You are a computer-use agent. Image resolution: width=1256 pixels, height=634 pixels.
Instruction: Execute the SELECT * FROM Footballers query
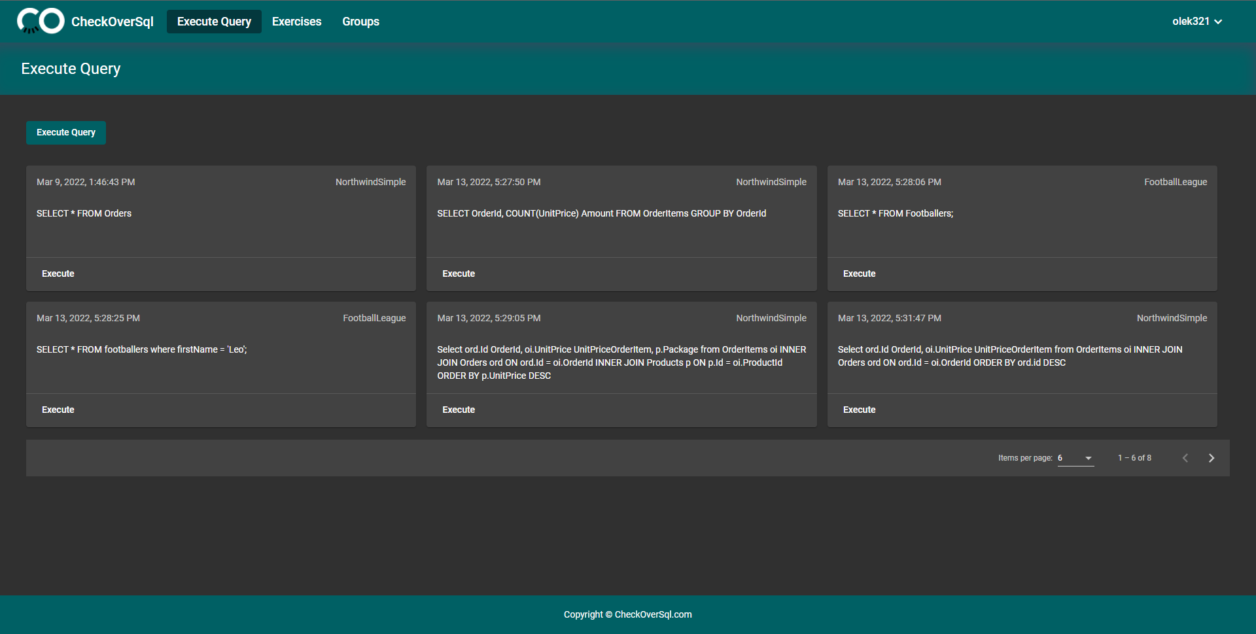point(859,273)
